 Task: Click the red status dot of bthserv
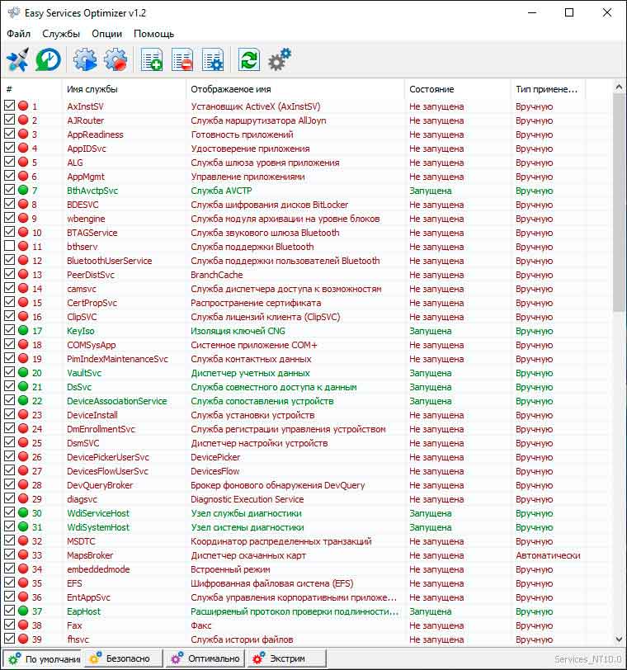23,246
